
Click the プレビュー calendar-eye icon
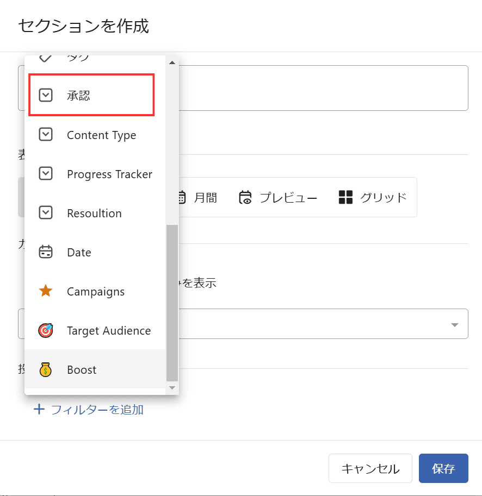pos(246,197)
